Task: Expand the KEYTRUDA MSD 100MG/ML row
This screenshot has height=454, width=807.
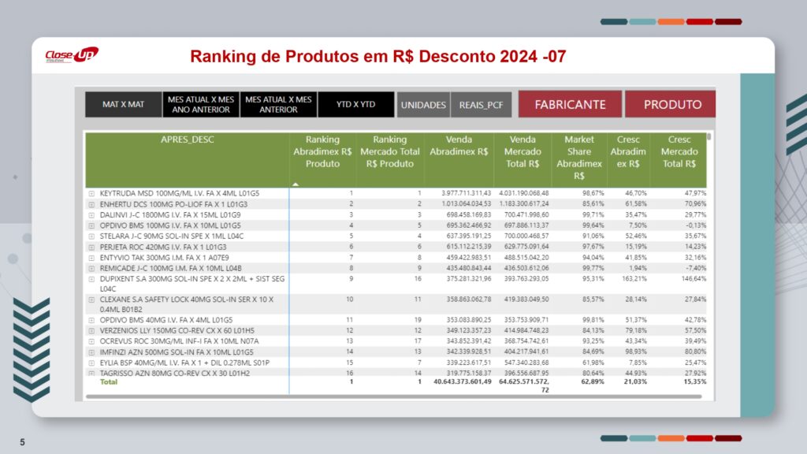Action: pyautogui.click(x=91, y=193)
